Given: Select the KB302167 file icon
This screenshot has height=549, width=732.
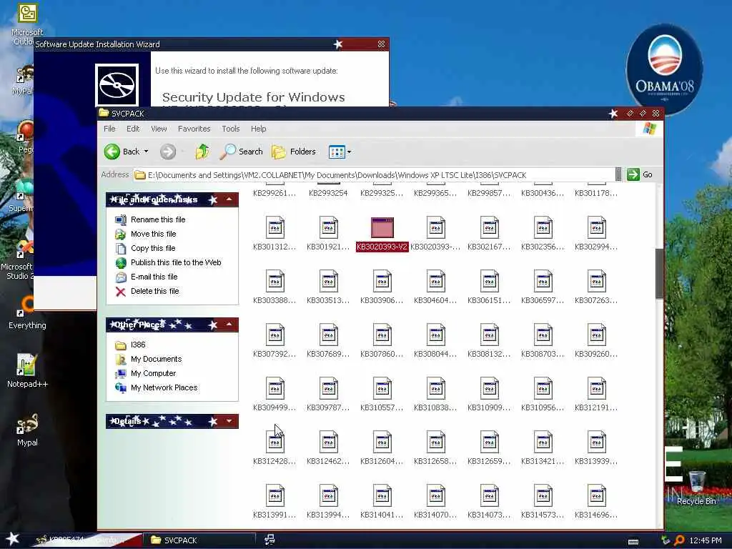Looking at the screenshot, I should tap(489, 228).
